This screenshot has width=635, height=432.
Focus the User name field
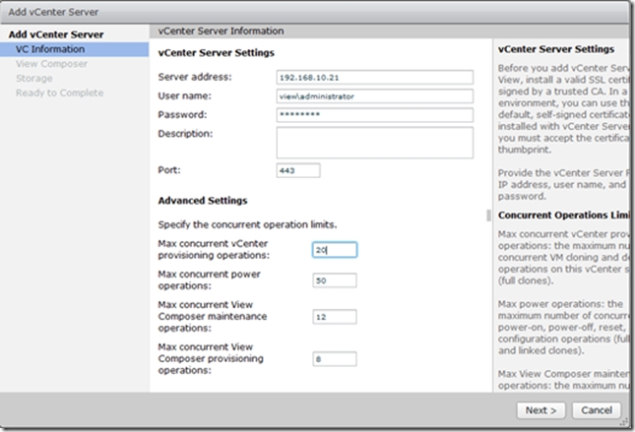point(375,96)
